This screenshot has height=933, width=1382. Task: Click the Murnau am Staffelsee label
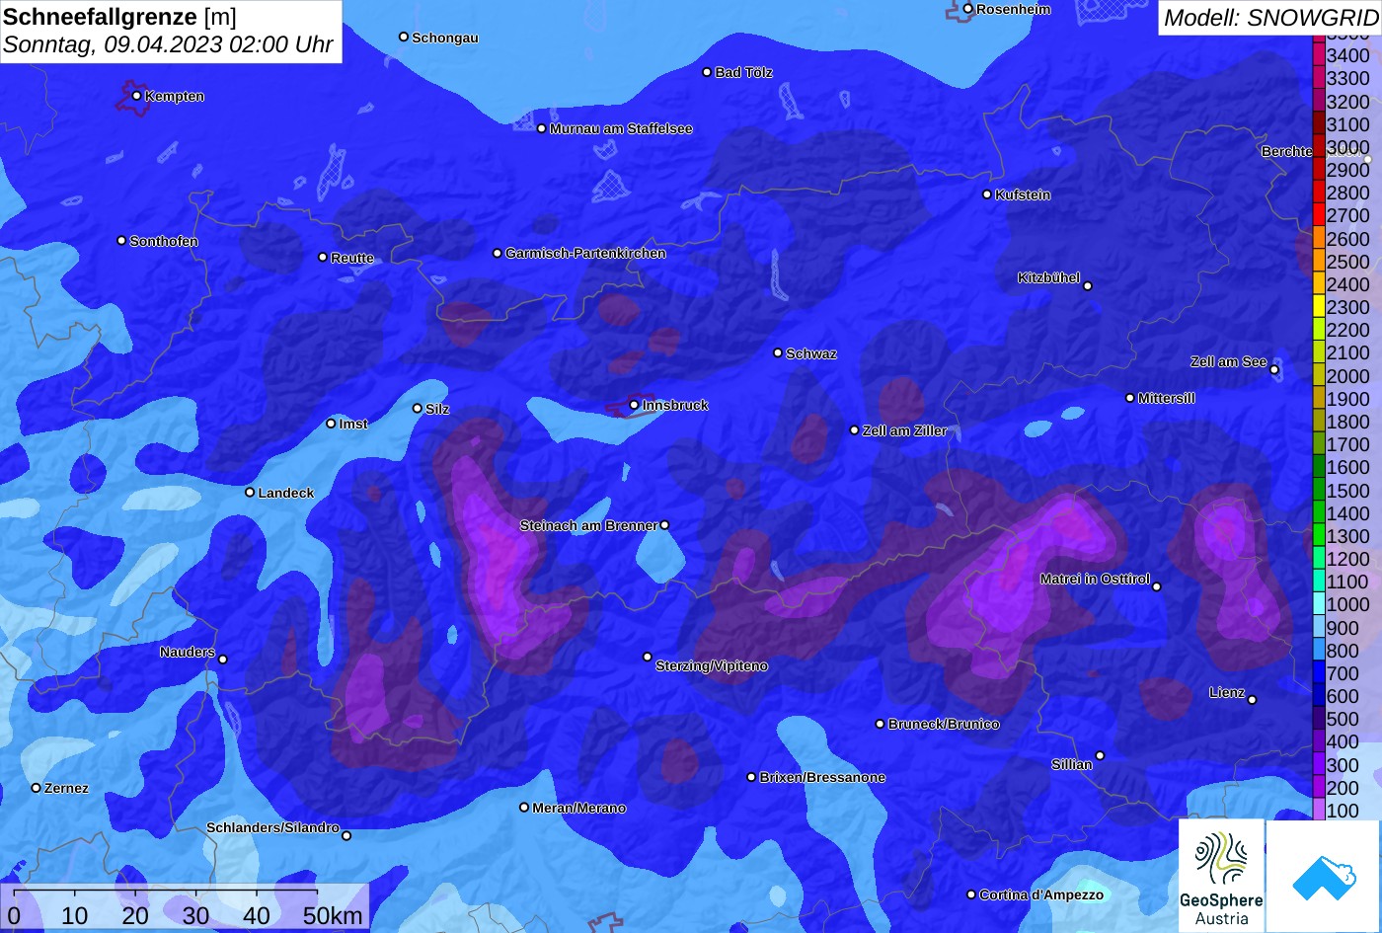point(621,128)
